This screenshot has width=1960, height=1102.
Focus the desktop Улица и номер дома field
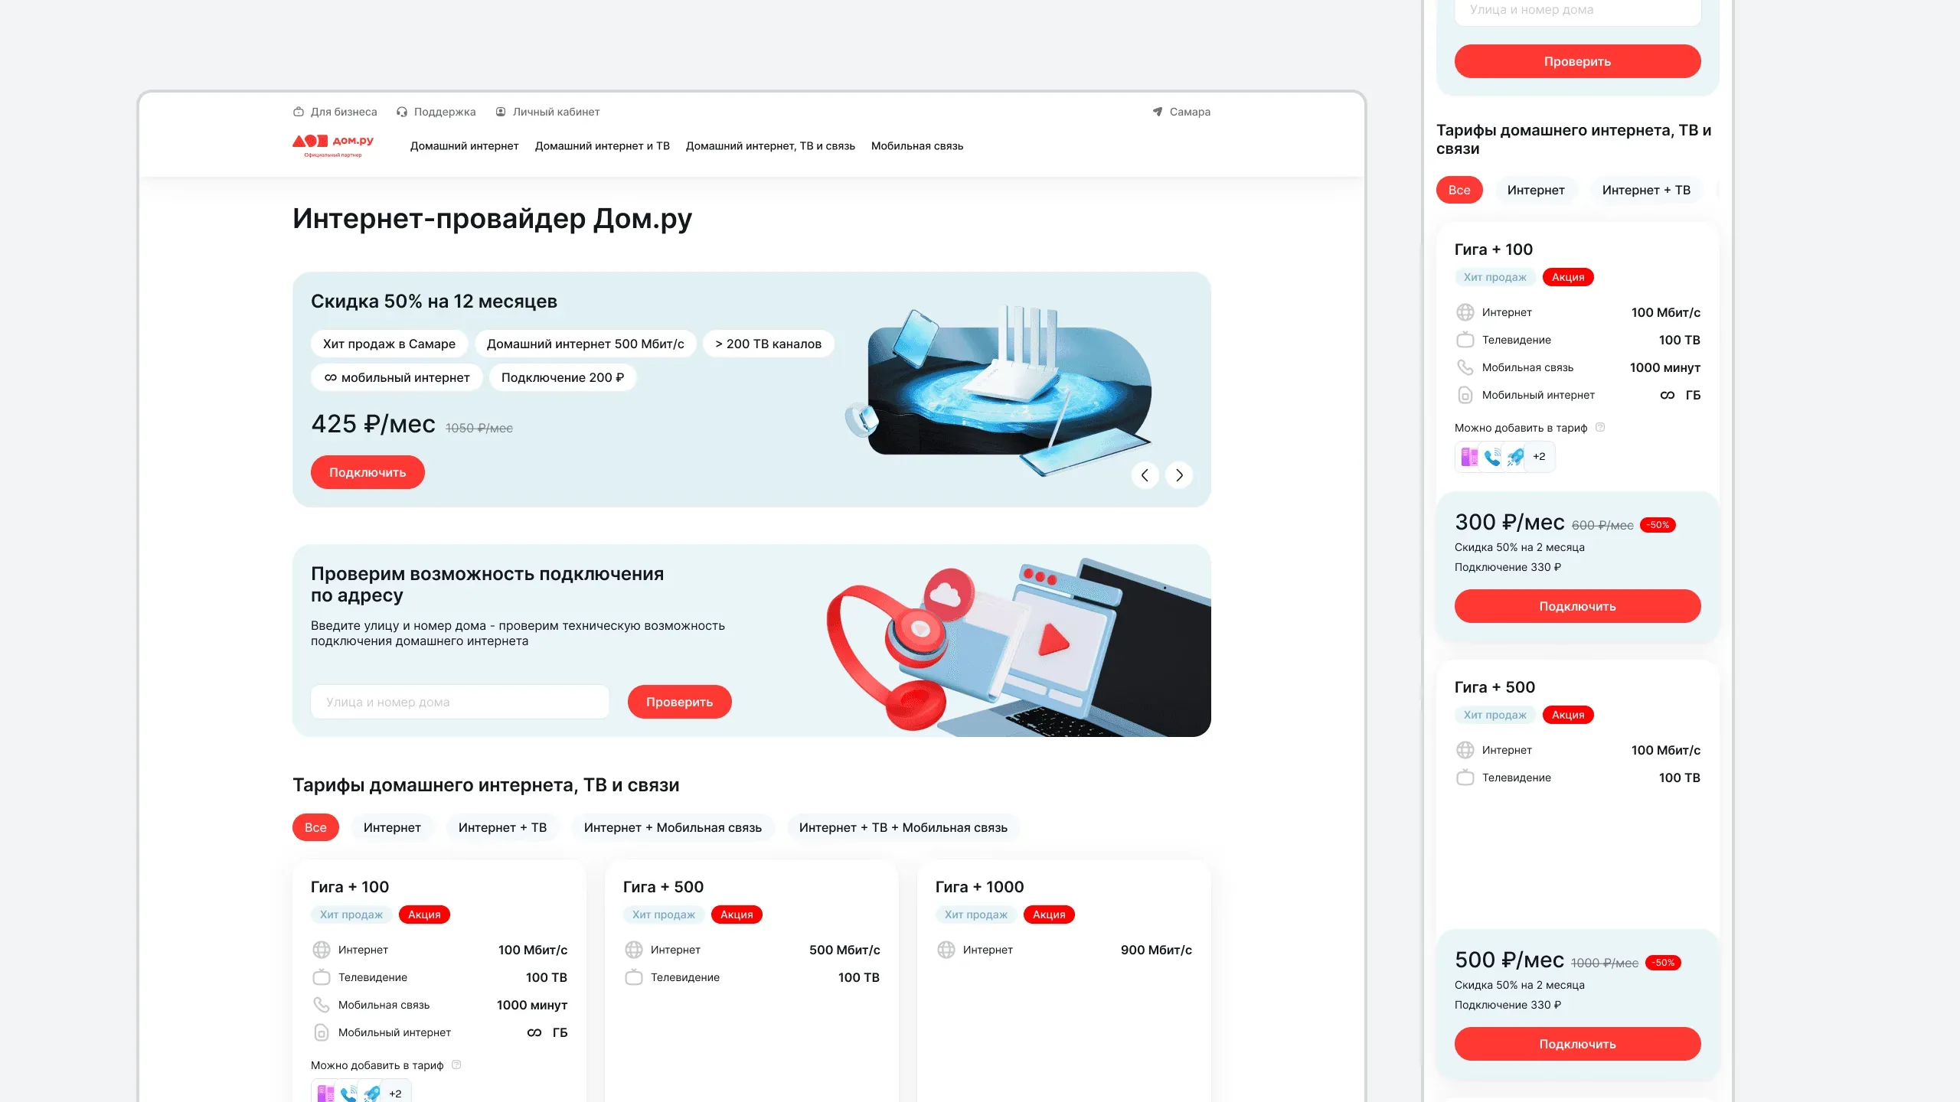click(459, 702)
